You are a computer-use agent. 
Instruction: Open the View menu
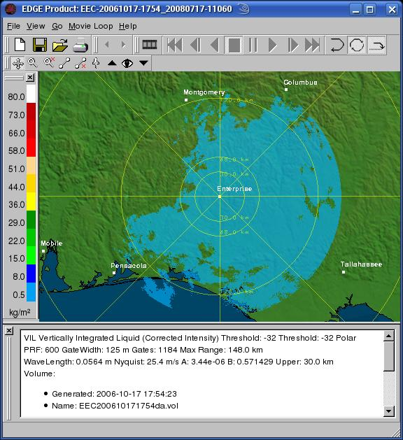coord(36,26)
